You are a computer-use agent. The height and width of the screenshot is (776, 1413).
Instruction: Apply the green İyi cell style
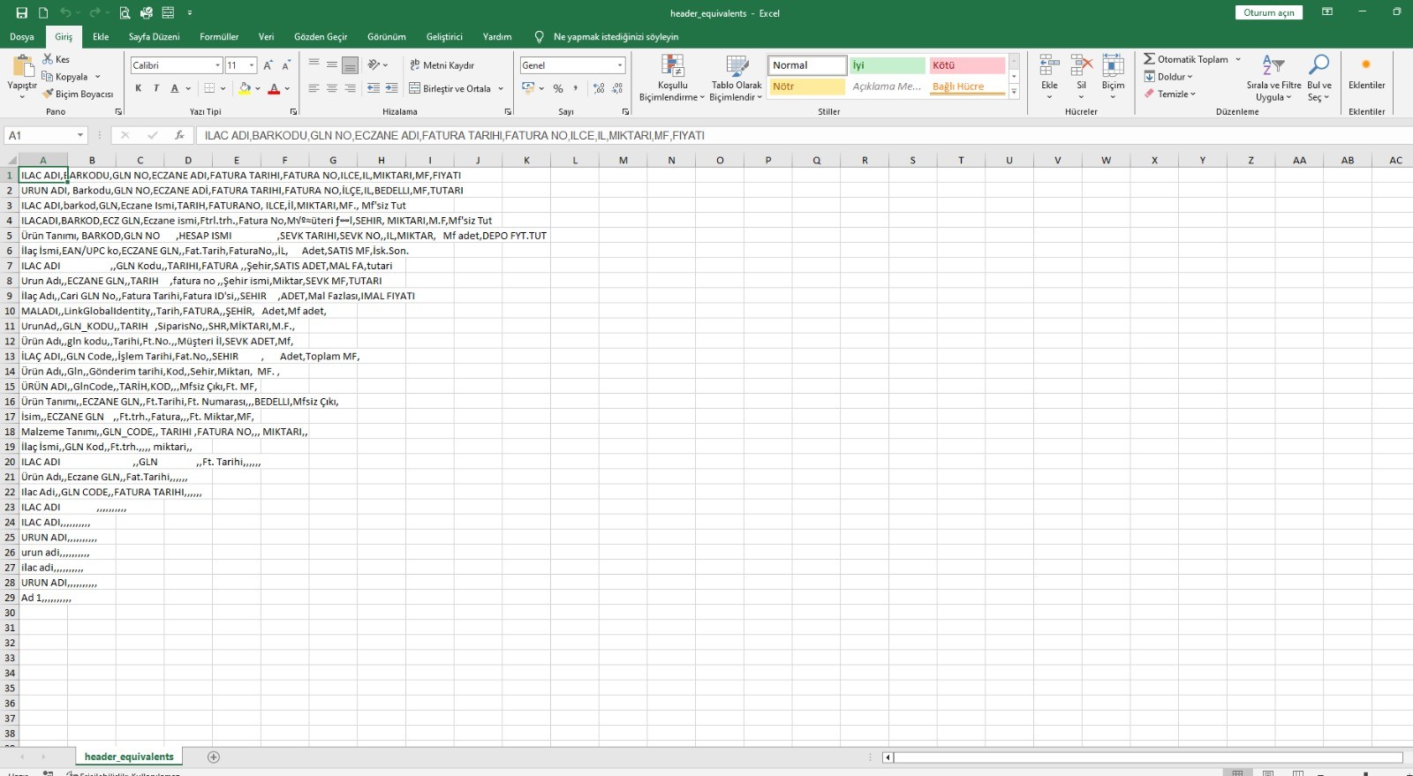(888, 65)
